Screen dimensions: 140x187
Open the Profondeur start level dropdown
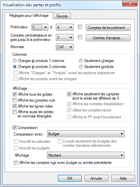40,27
